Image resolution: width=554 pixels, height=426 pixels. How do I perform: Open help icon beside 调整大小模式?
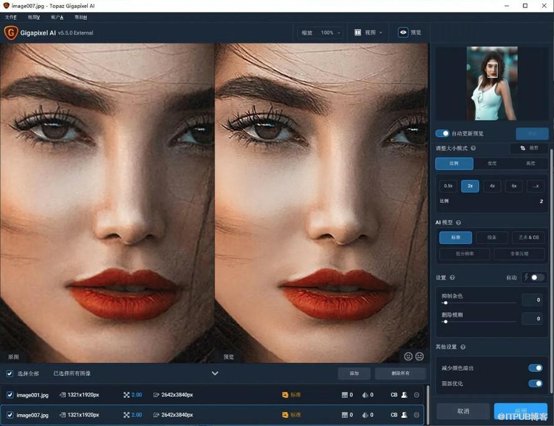[x=473, y=148]
